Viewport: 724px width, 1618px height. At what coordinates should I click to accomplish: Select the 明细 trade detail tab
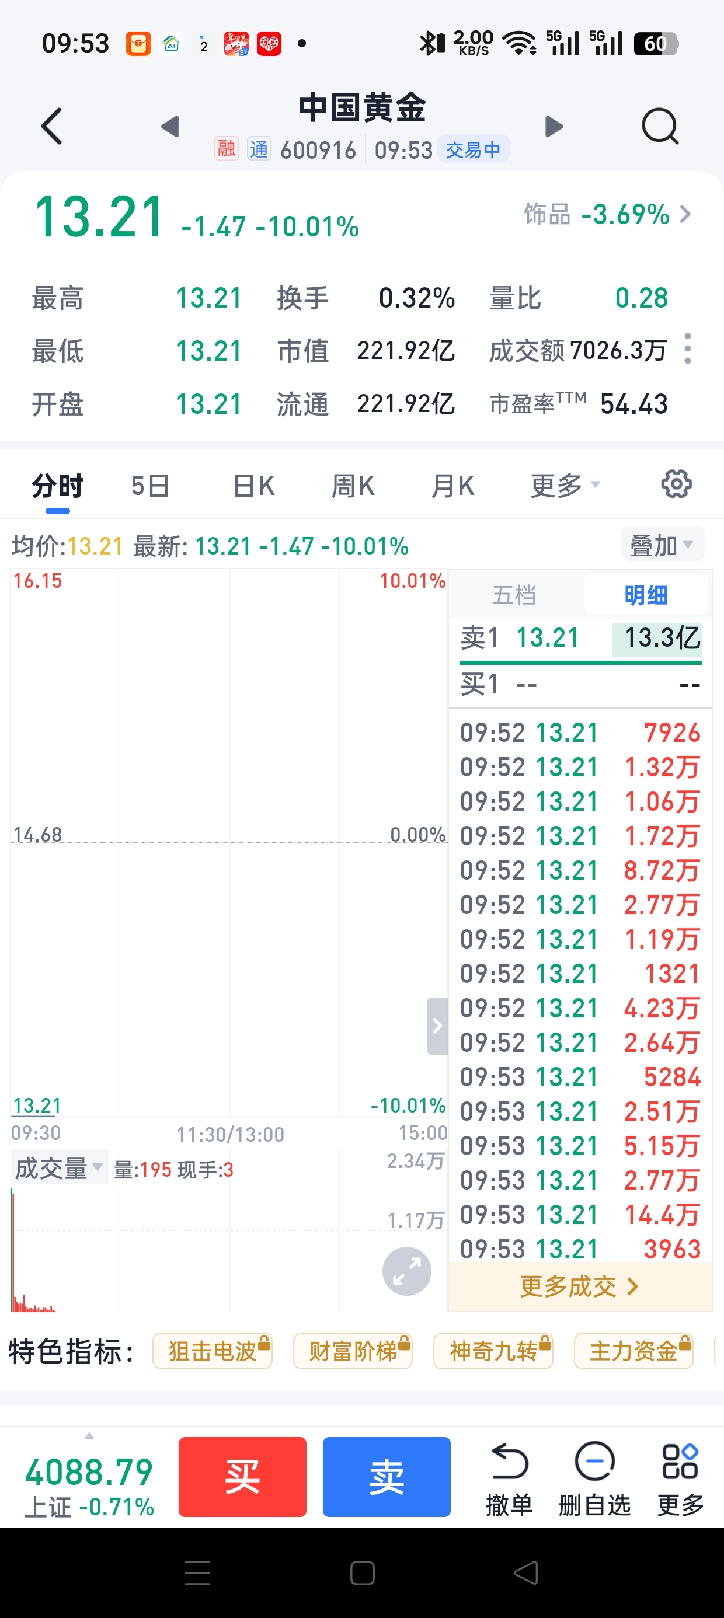click(x=646, y=595)
